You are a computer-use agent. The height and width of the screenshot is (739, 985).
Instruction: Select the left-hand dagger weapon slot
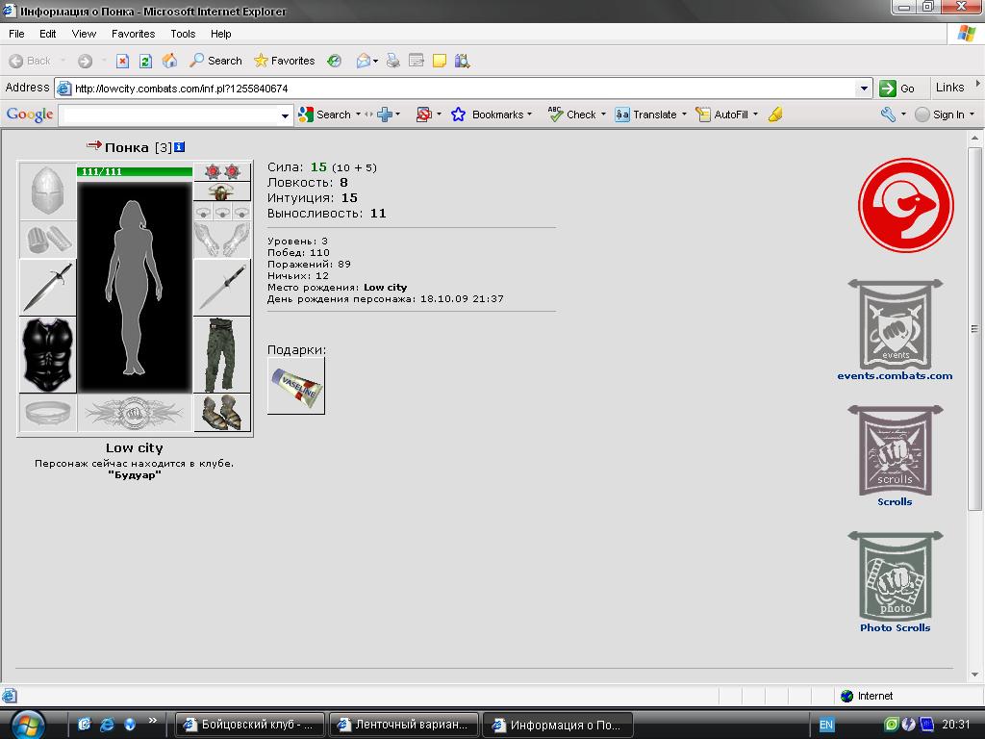point(48,287)
